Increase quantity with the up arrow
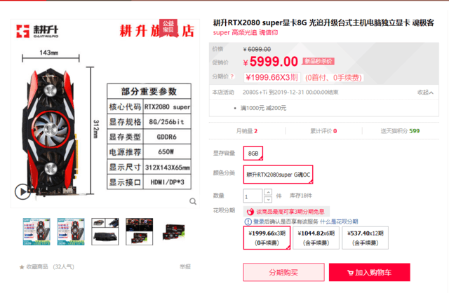Viewport: 449px width, 293px height. click(268, 192)
